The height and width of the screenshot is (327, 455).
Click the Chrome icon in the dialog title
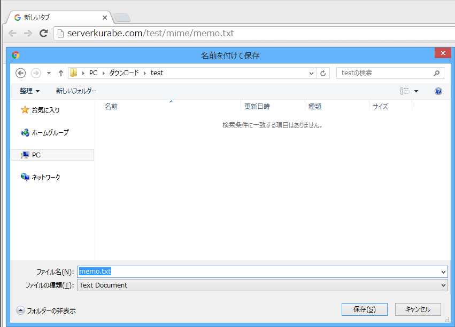coord(16,55)
